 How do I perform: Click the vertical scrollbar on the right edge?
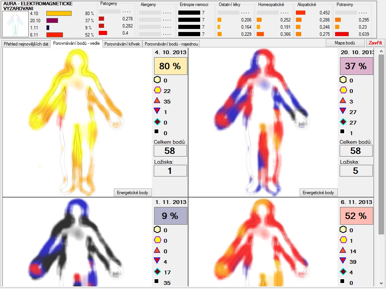pyautogui.click(x=381, y=151)
